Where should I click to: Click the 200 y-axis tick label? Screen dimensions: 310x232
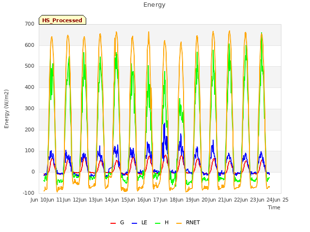(30, 130)
